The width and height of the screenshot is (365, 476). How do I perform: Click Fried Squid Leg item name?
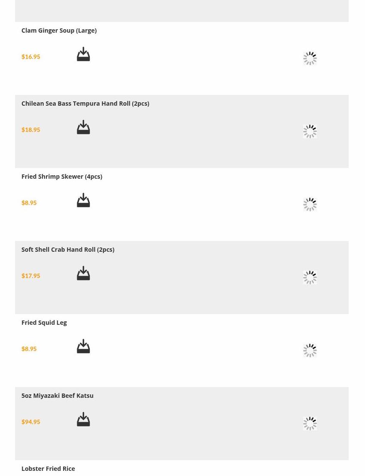pos(44,323)
